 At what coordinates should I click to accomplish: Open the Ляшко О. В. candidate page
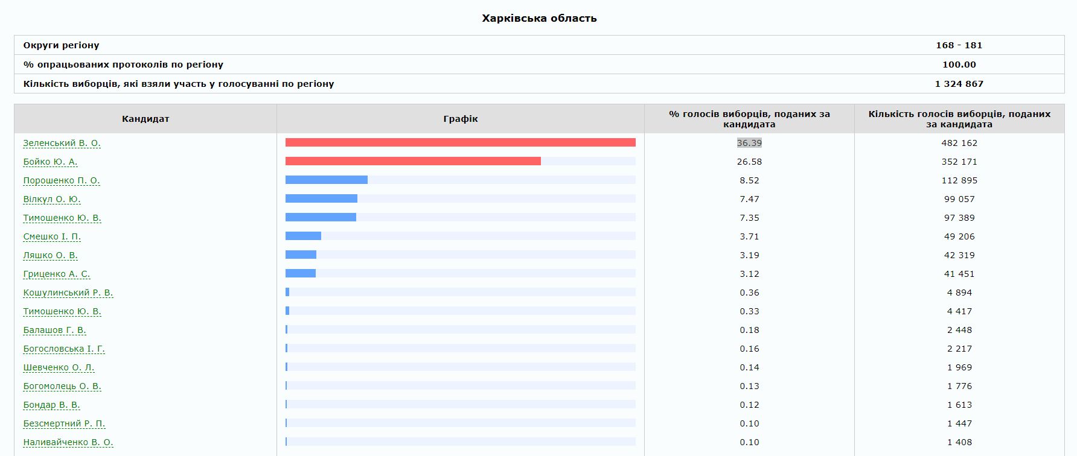pos(50,255)
